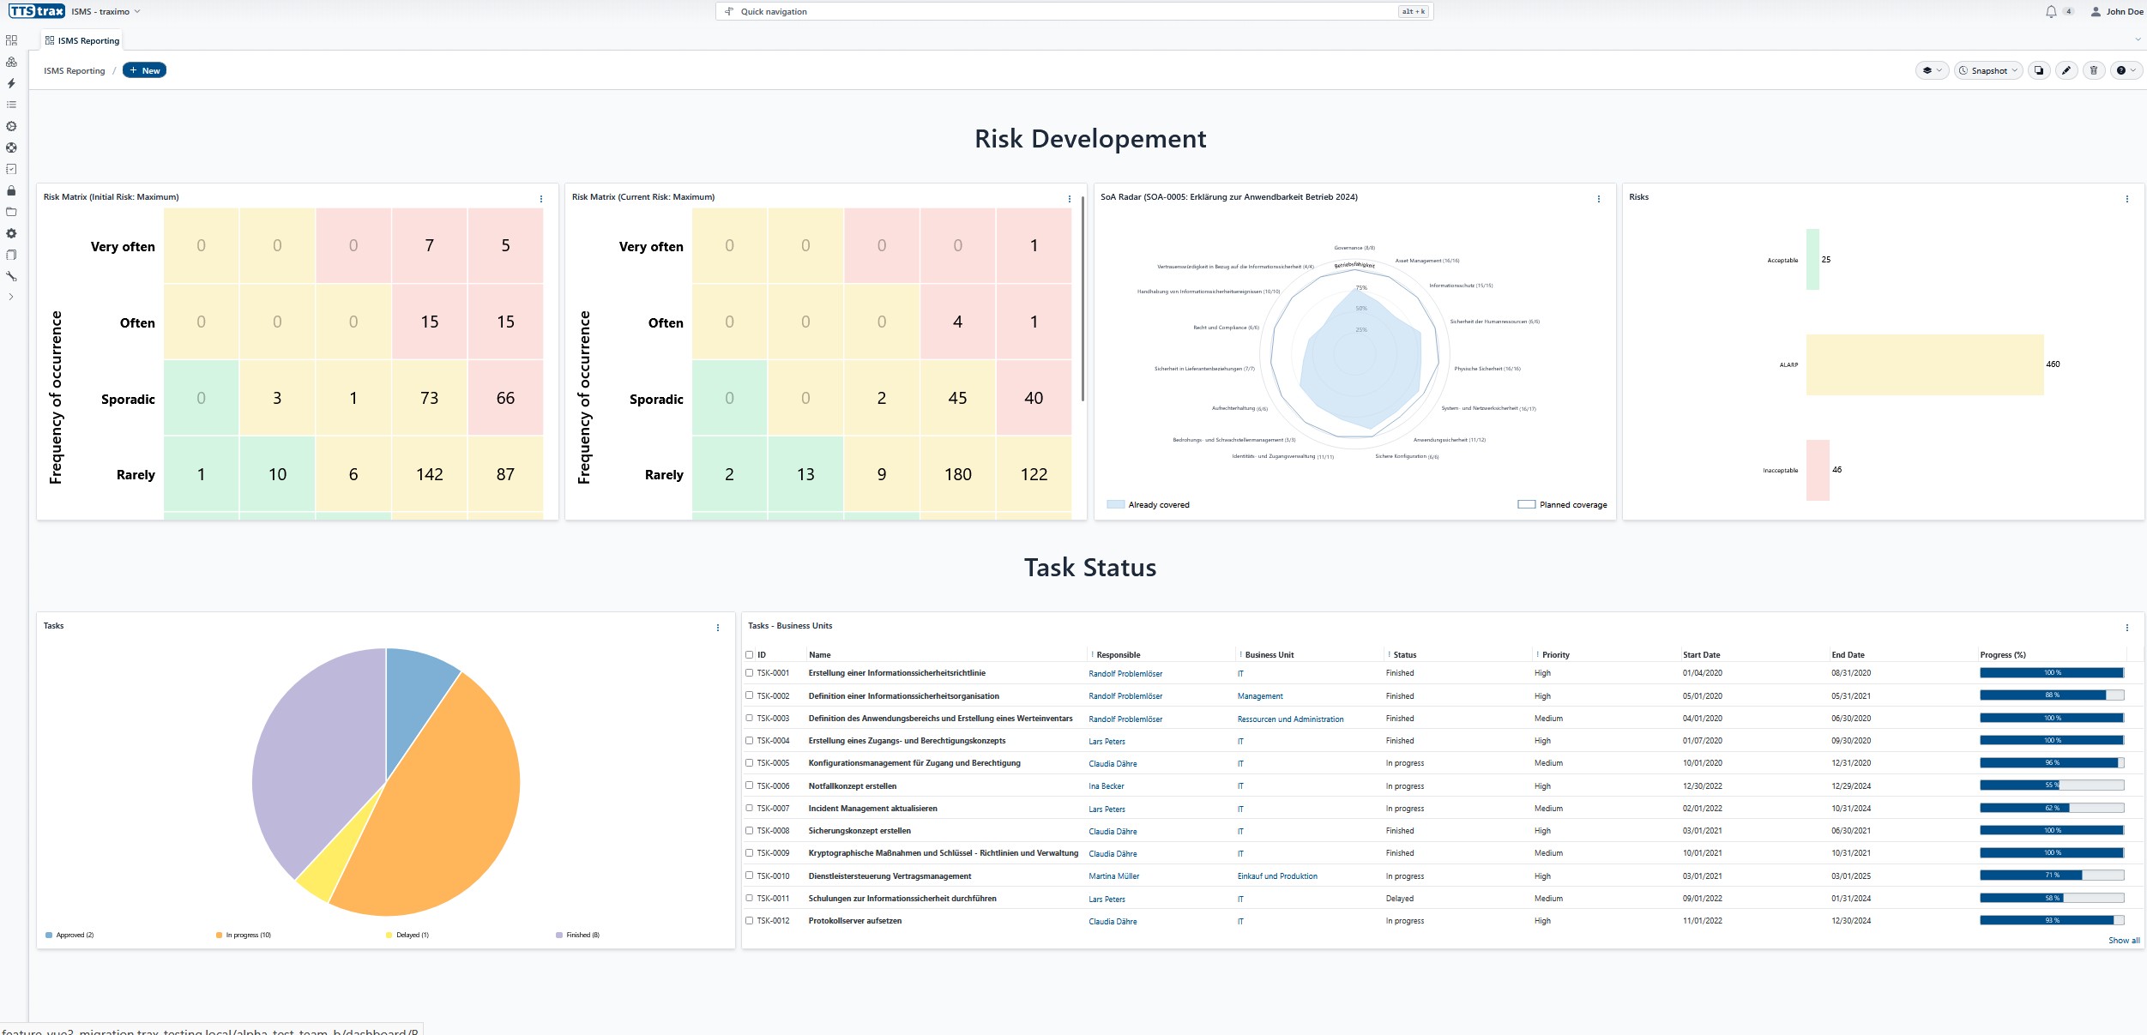
Task: Click the trash delete dashboard icon
Action: tap(2093, 70)
